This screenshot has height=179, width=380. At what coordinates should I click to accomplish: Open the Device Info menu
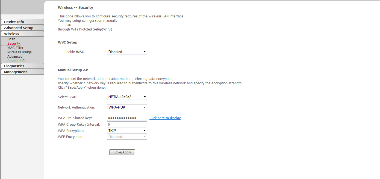(x=22, y=22)
